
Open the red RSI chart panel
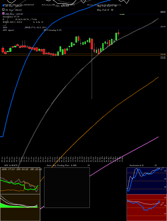click(147, 208)
